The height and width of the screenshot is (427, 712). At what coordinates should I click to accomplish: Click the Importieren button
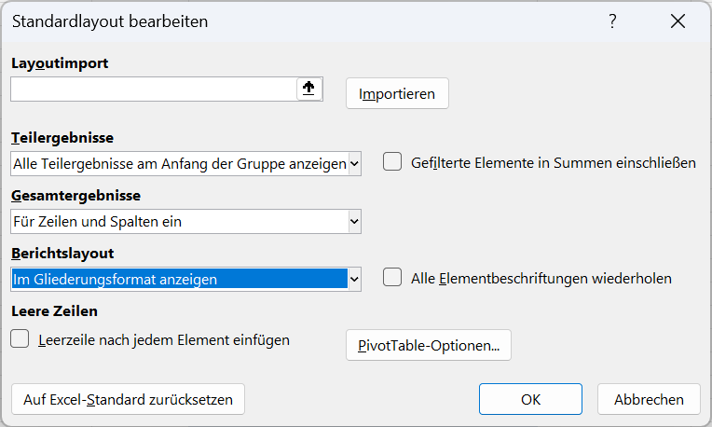397,93
